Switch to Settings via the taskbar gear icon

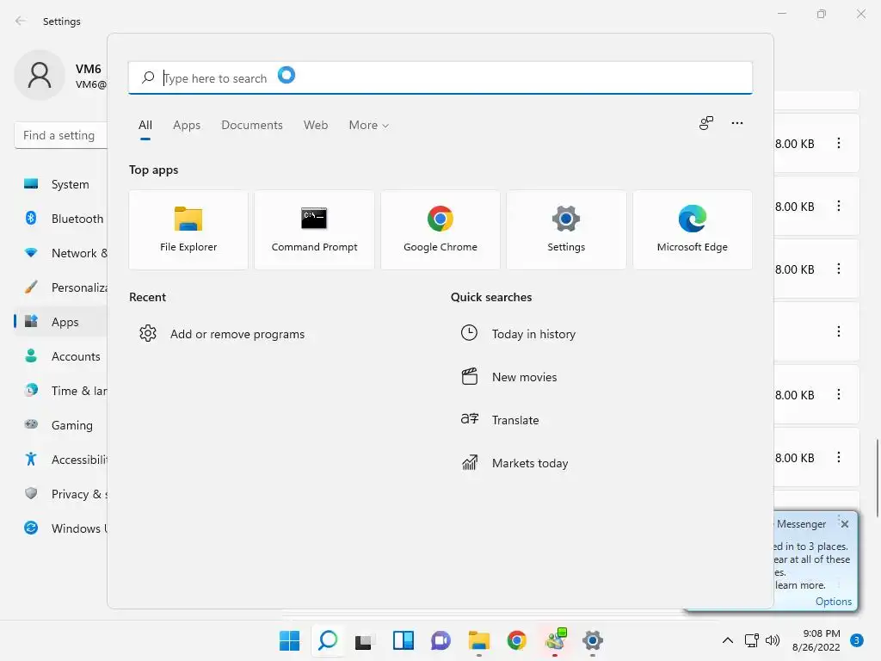(592, 640)
